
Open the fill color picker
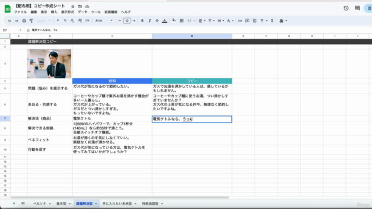point(174,21)
